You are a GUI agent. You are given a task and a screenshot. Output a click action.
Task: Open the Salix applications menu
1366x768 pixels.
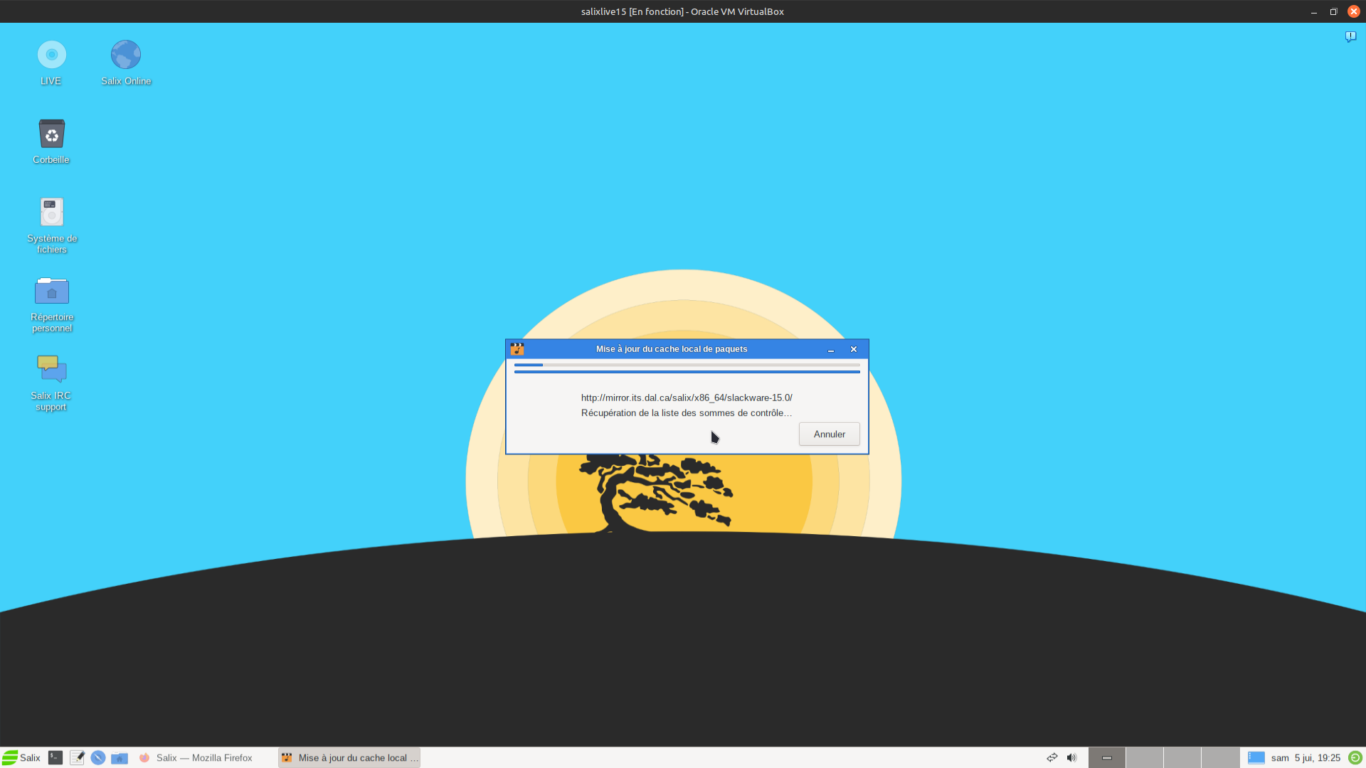click(21, 758)
